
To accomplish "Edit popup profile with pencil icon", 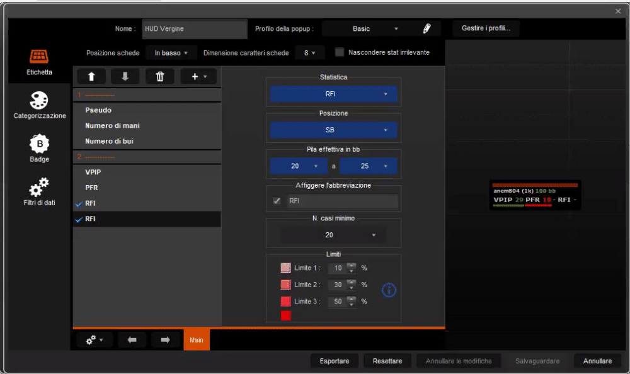I will (x=427, y=28).
